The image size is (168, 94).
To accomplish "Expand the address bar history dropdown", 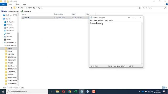I will 137,8.
